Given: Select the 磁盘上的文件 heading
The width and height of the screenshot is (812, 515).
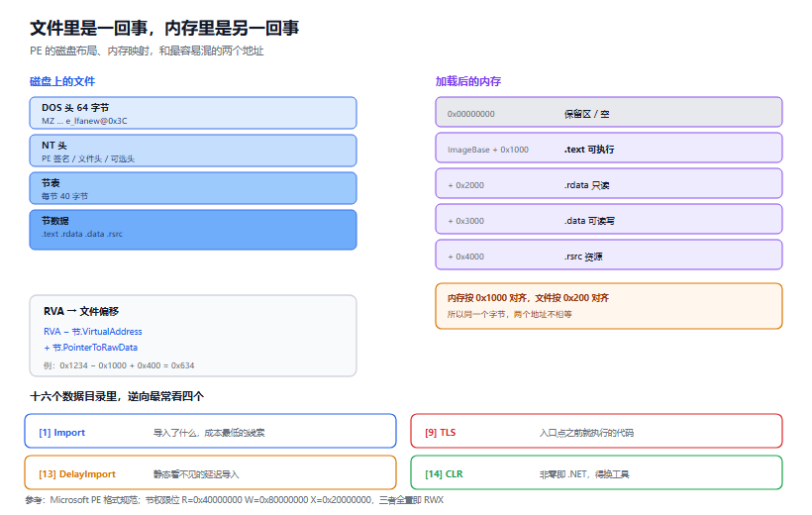Looking at the screenshot, I should 62,81.
